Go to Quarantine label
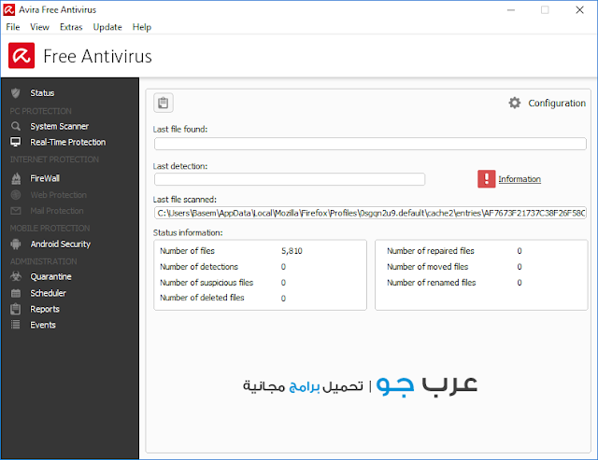The height and width of the screenshot is (460, 598). click(x=50, y=276)
